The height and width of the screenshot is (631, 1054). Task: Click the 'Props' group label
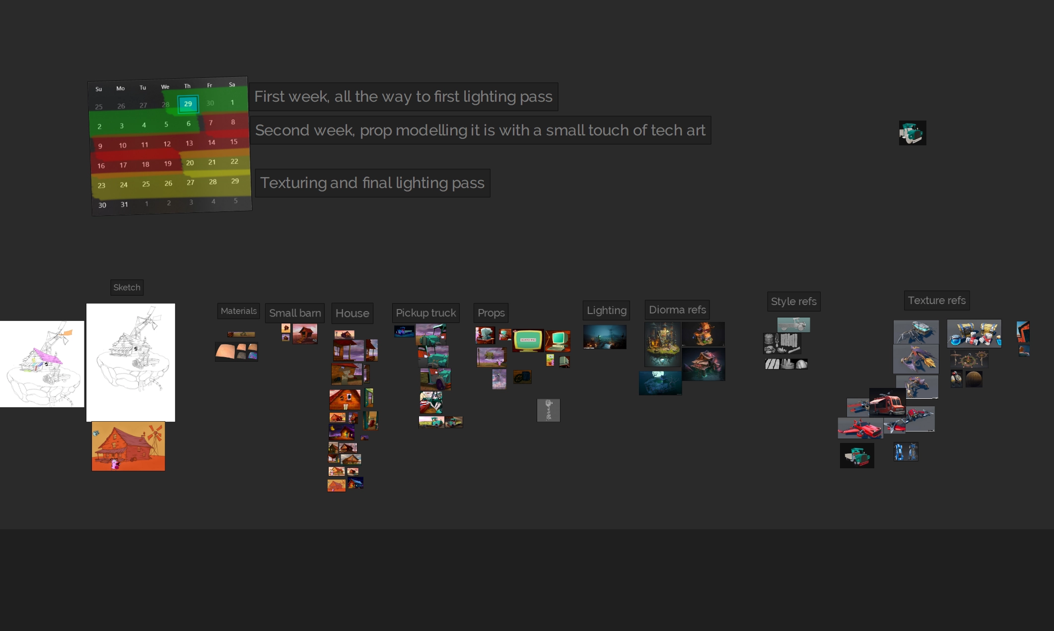(x=491, y=313)
